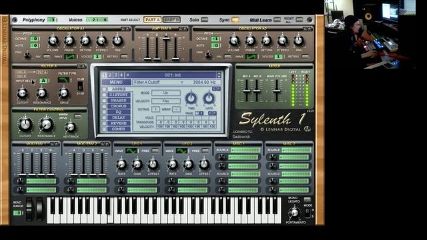Check the Chorus effect checkbox
This screenshot has height=240, width=427.
[x=104, y=106]
